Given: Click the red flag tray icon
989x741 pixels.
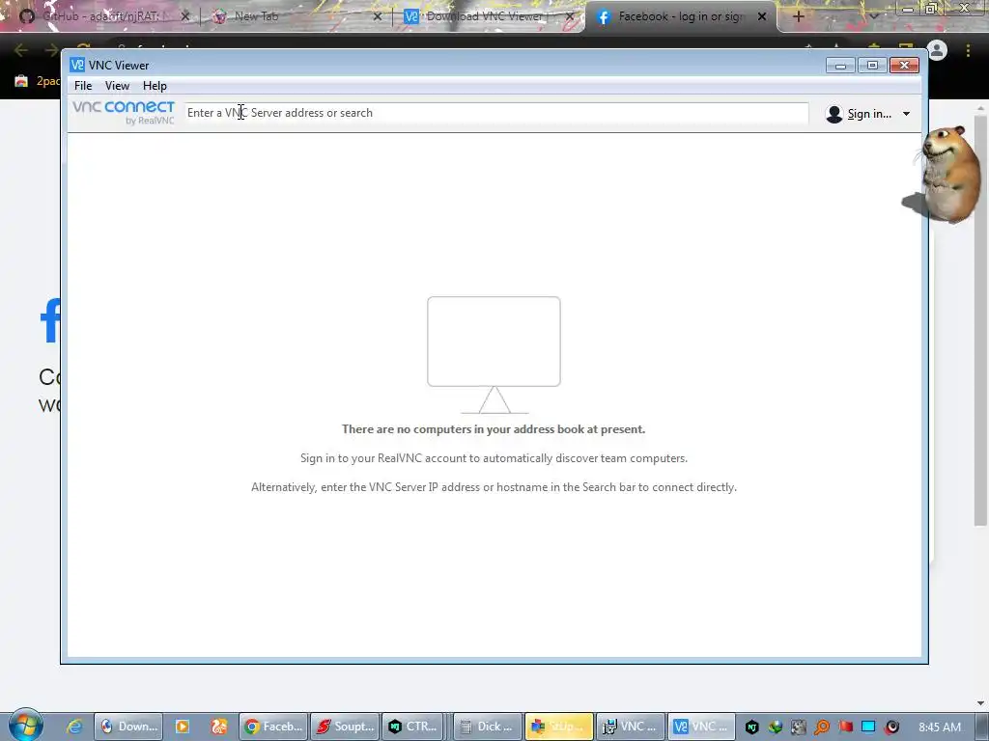Looking at the screenshot, I should tap(845, 727).
